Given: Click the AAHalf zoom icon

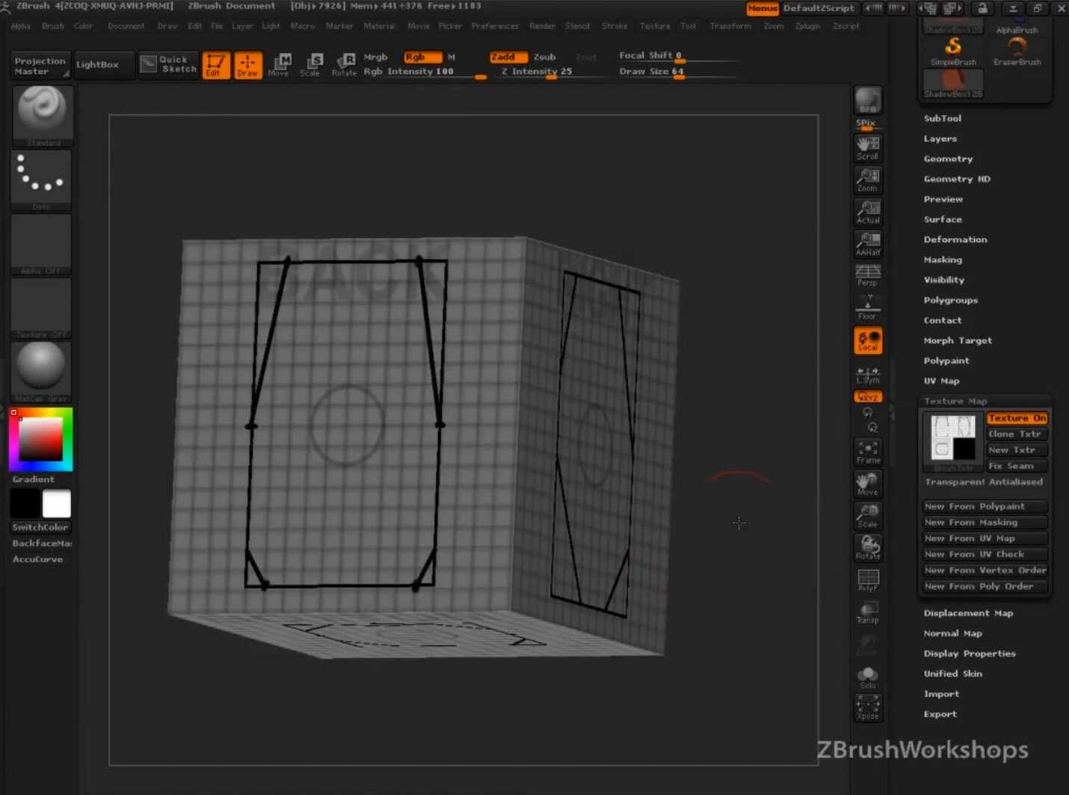Looking at the screenshot, I should click(x=868, y=244).
